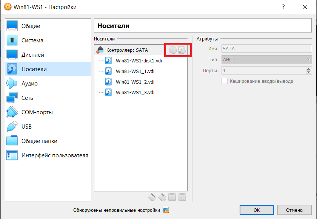The image size is (317, 219).
Task: Click the Дисплей screen icon
Action: coord(12,54)
